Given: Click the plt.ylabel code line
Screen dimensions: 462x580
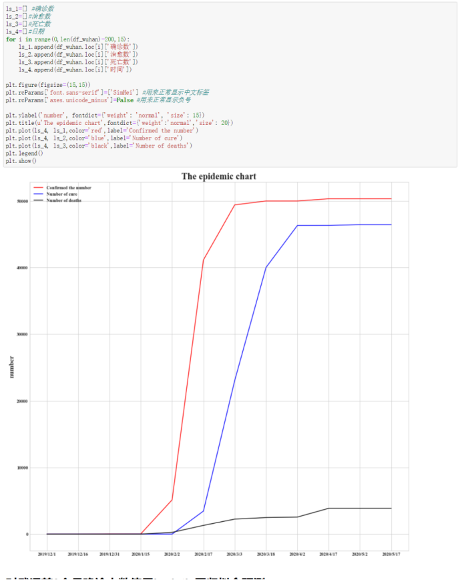Looking at the screenshot, I should click(105, 116).
